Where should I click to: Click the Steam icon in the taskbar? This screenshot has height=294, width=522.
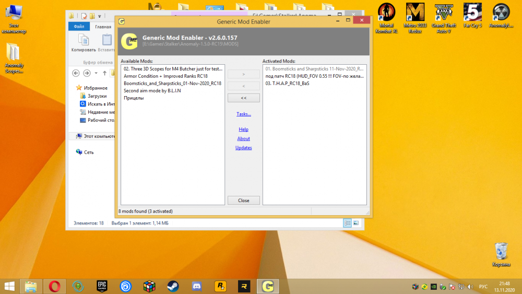[173, 286]
